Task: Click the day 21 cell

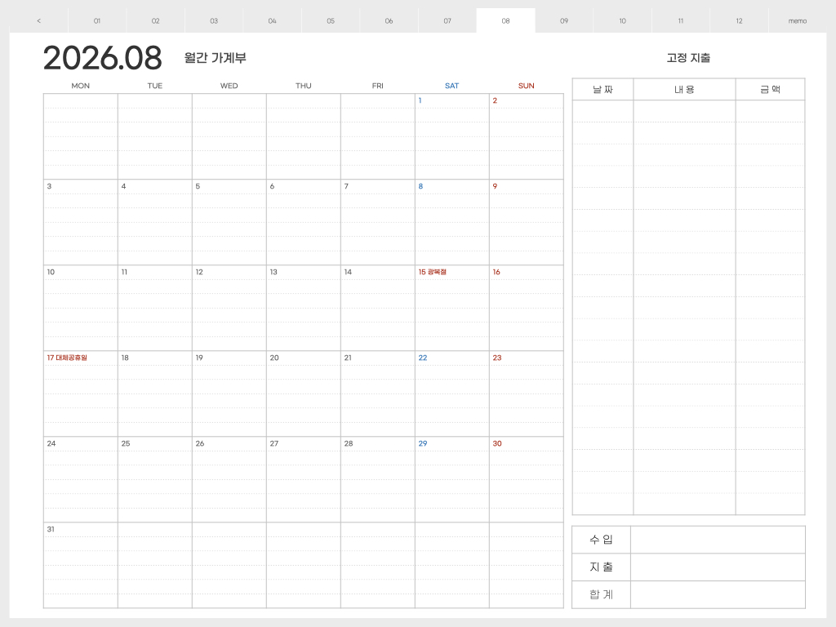Action: (x=378, y=394)
